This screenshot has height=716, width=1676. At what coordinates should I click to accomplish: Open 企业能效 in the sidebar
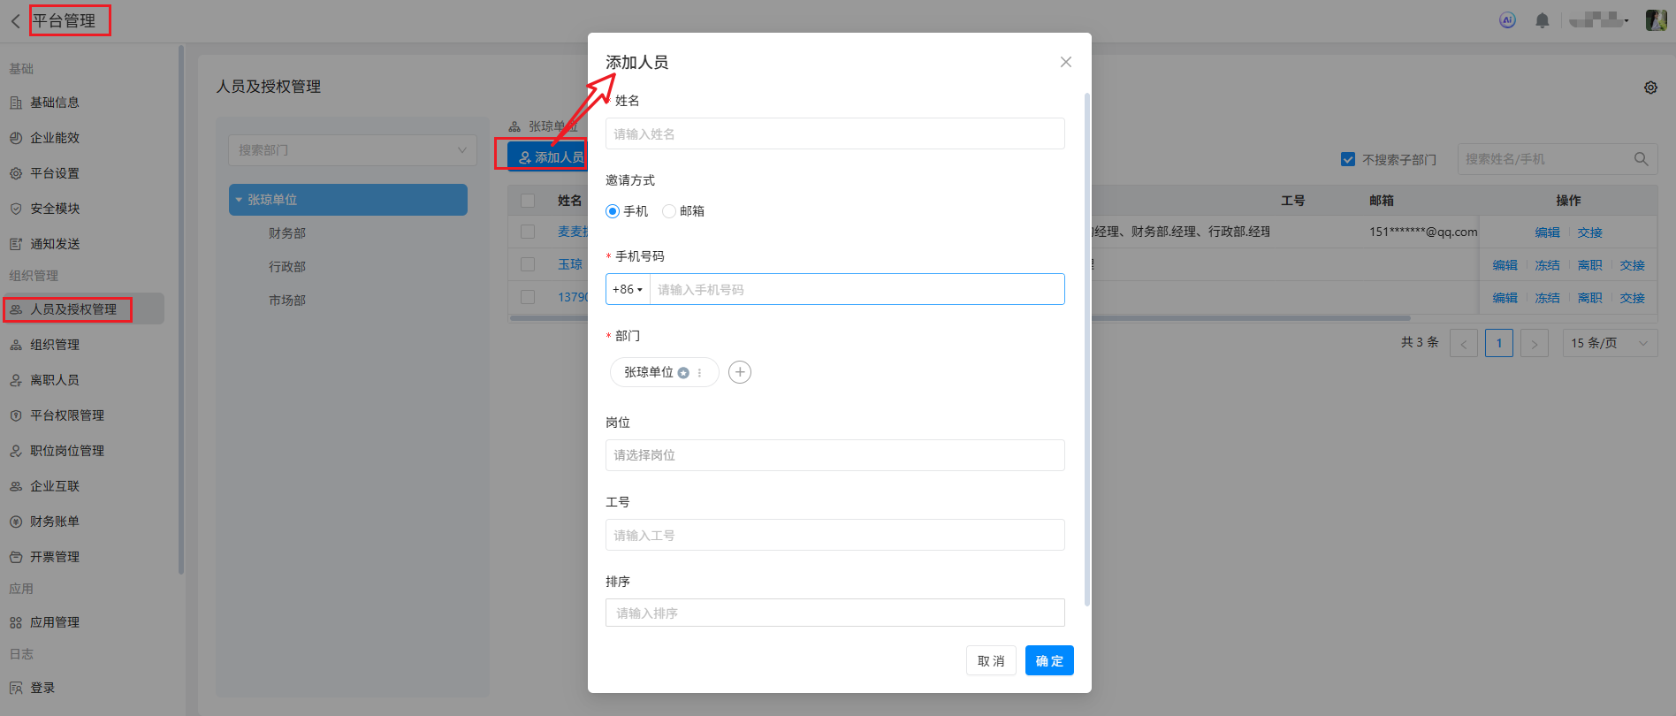55,138
